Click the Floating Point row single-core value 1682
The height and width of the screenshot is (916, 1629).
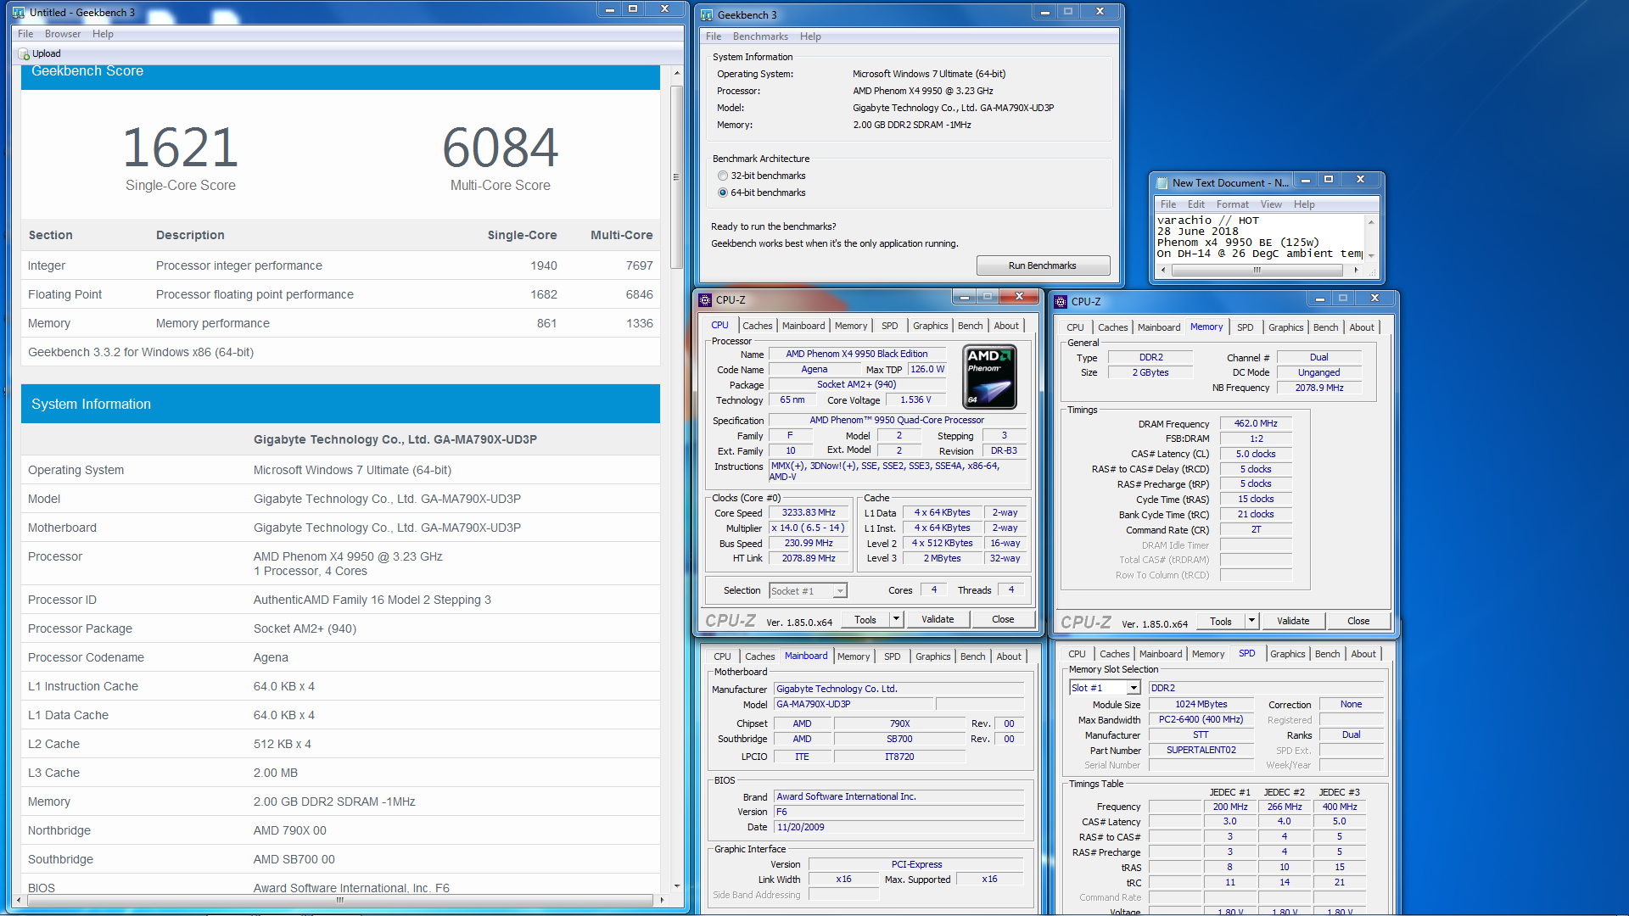click(544, 294)
